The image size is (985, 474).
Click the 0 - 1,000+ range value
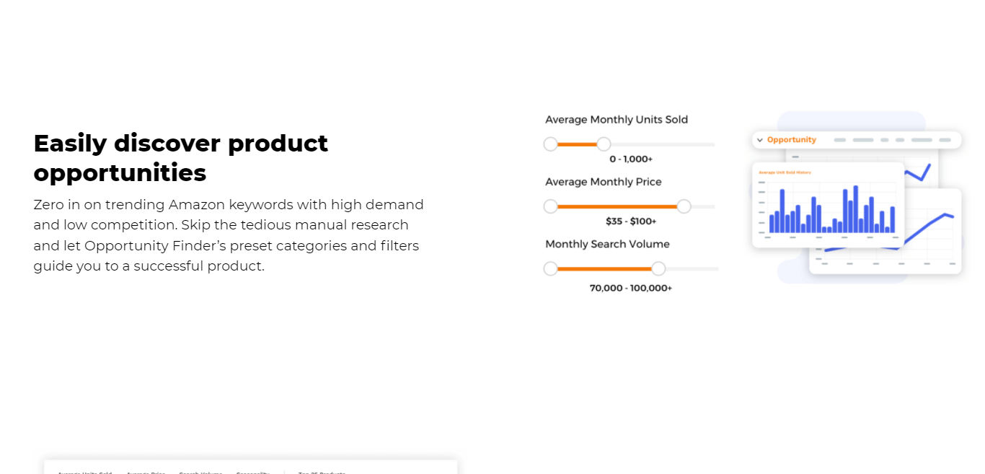pyautogui.click(x=631, y=159)
